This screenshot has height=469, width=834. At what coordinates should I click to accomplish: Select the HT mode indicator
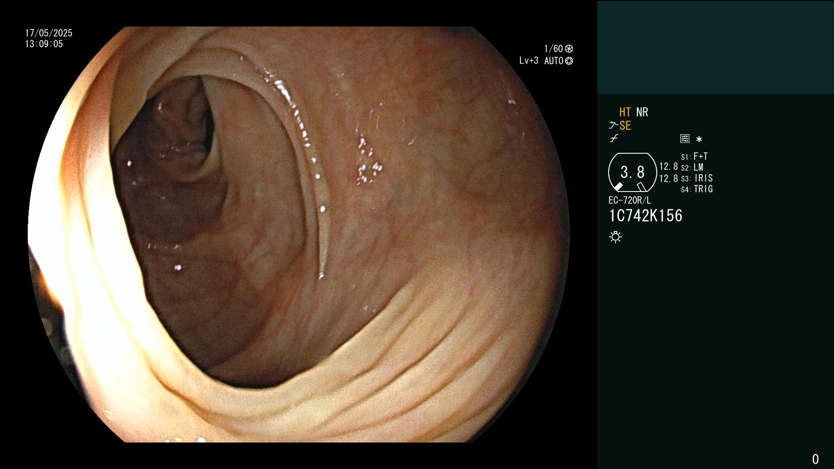click(625, 112)
